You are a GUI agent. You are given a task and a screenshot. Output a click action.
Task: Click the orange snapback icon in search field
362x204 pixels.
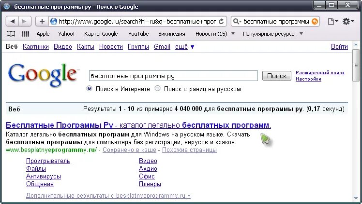[315, 21]
